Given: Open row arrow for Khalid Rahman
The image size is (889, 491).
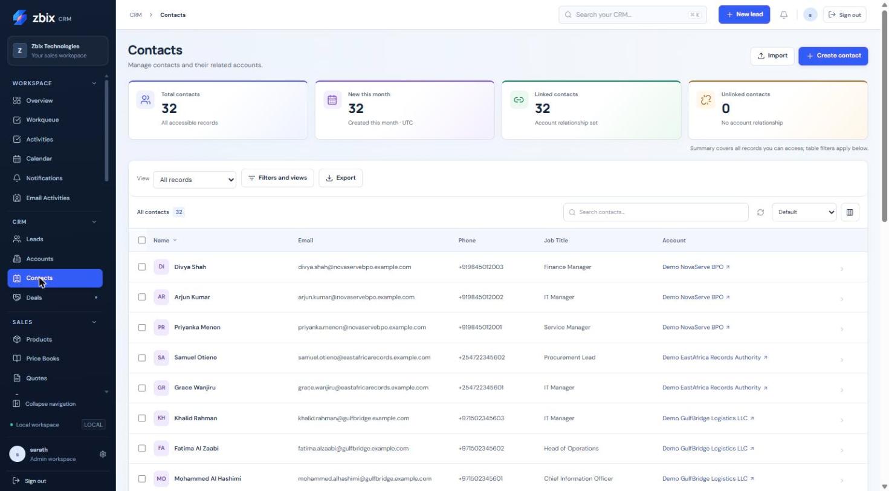Looking at the screenshot, I should pos(842,419).
